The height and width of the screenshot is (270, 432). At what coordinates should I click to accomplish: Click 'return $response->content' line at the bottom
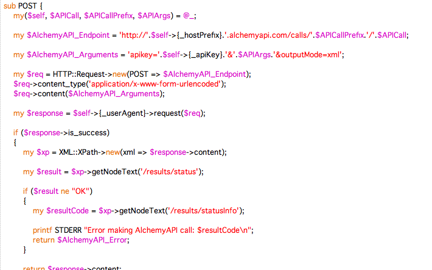72,268
